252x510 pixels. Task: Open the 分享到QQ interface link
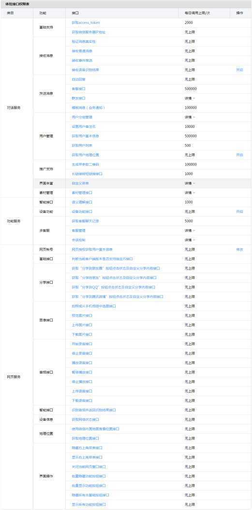tap(114, 287)
